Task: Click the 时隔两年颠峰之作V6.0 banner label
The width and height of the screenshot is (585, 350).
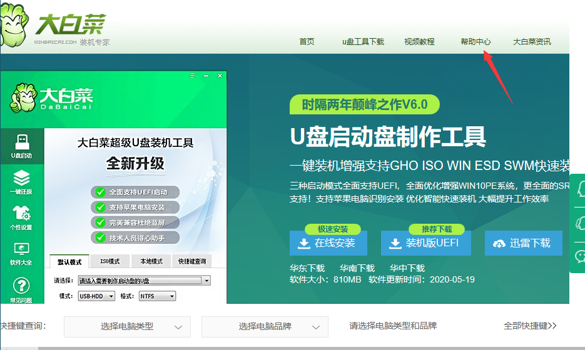Action: pos(365,104)
